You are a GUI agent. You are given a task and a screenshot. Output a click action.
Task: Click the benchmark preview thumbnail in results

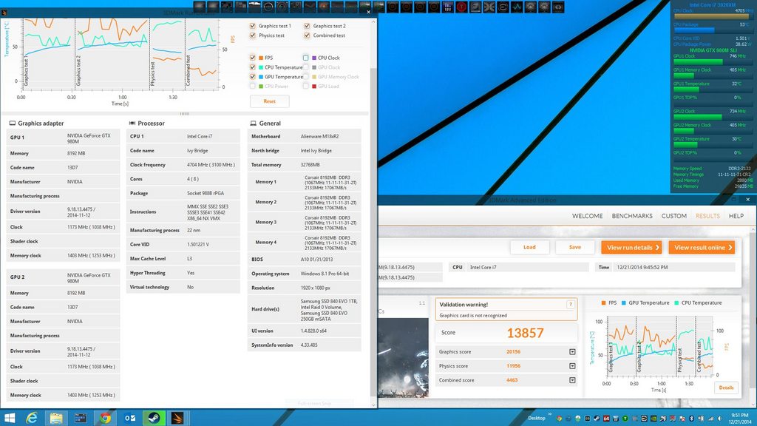click(403, 357)
